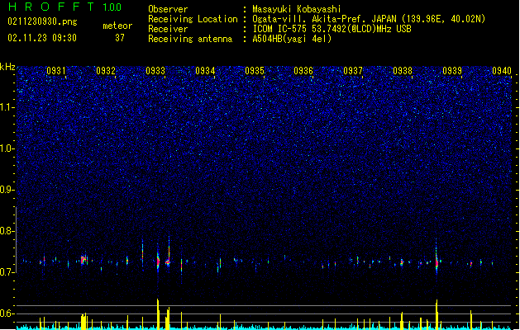
Task: Click the Receiver label
Action: point(168,29)
